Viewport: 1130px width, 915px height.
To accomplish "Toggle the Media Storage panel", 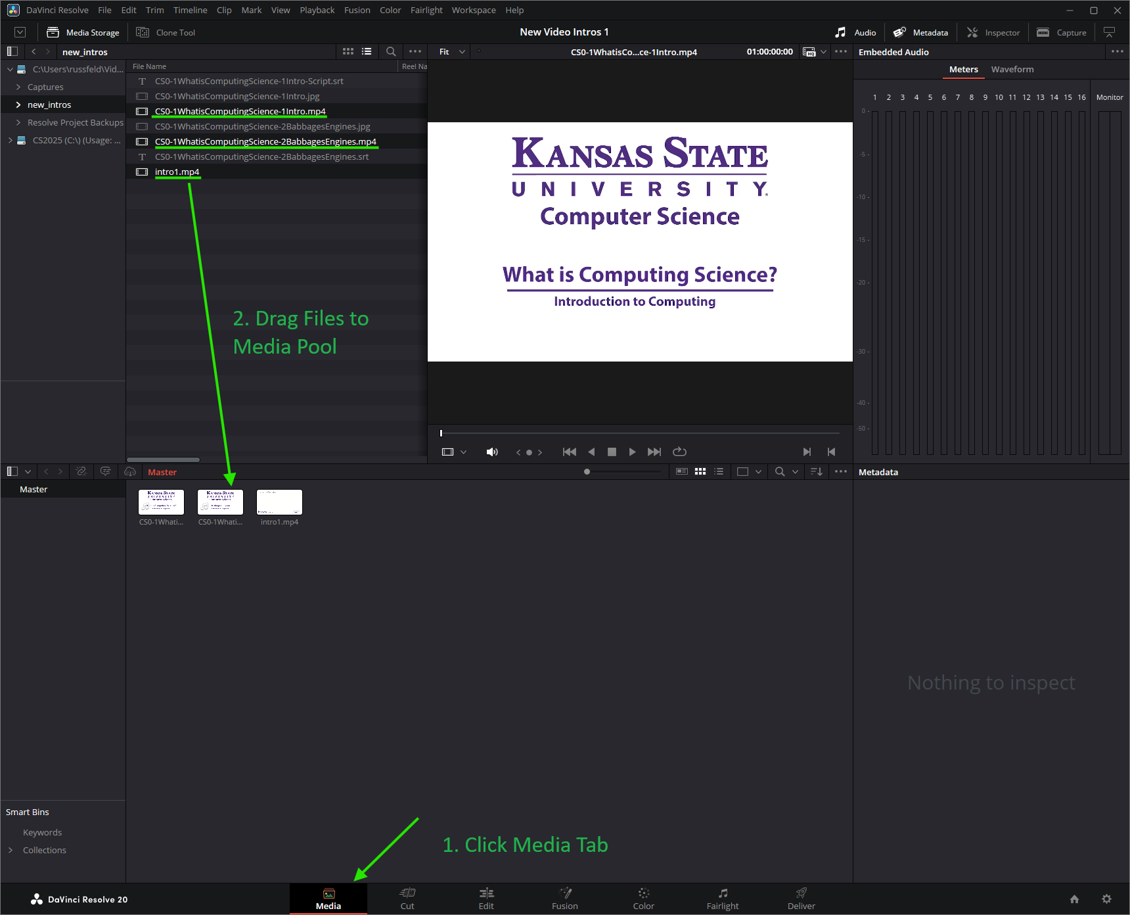I will tap(83, 32).
